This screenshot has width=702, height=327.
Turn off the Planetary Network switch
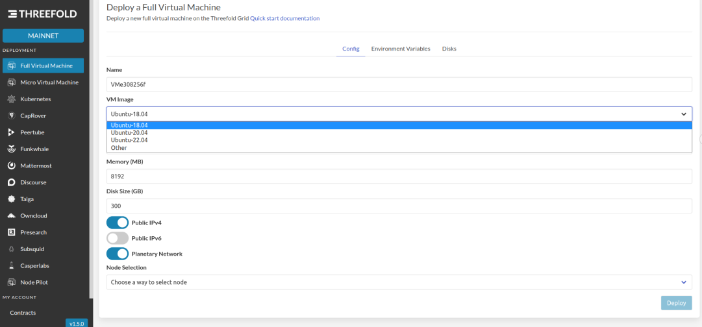118,254
